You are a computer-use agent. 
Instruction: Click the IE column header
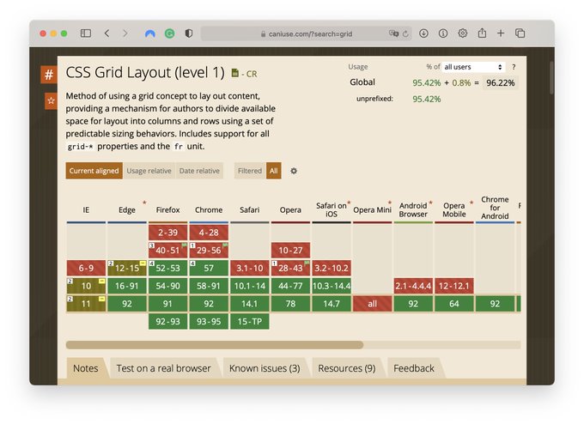coord(86,209)
